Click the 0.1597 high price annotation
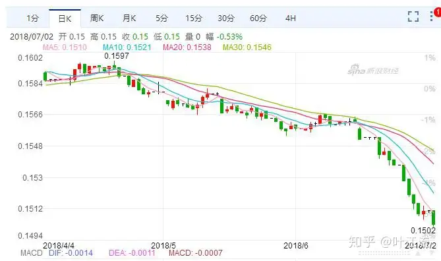 [x=117, y=56]
